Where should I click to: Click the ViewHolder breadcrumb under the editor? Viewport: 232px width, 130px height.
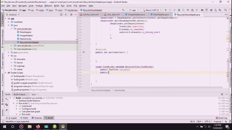click(x=120, y=90)
